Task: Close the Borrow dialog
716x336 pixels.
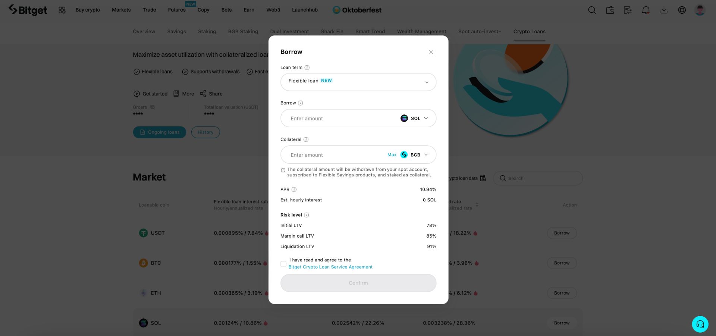Action: point(431,52)
